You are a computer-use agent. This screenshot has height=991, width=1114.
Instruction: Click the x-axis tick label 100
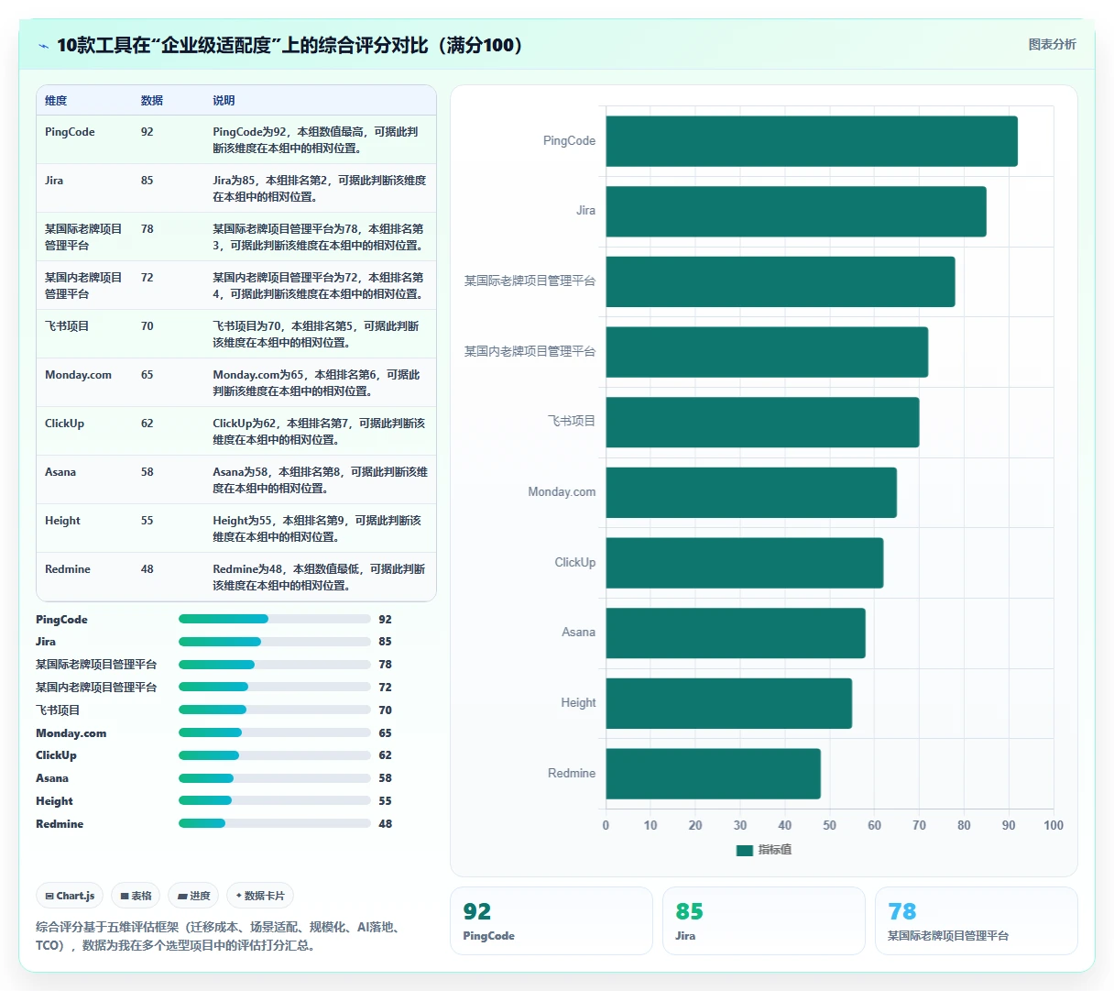coord(1054,825)
